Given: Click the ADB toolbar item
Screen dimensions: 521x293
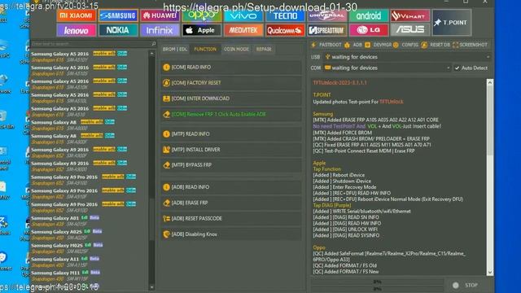Looking at the screenshot, I should pyautogui.click(x=353, y=45).
